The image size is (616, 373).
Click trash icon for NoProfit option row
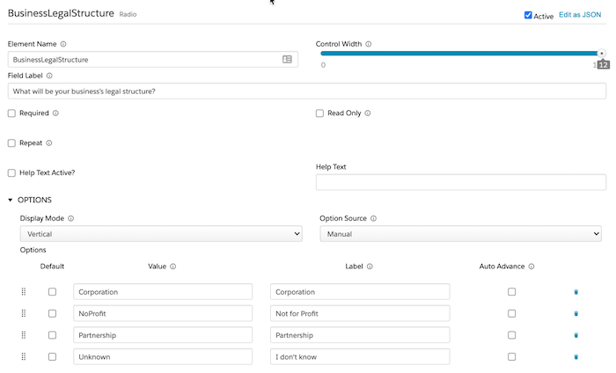pos(576,313)
